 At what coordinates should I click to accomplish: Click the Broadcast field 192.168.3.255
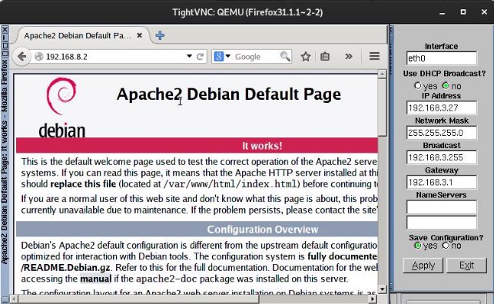tap(442, 157)
